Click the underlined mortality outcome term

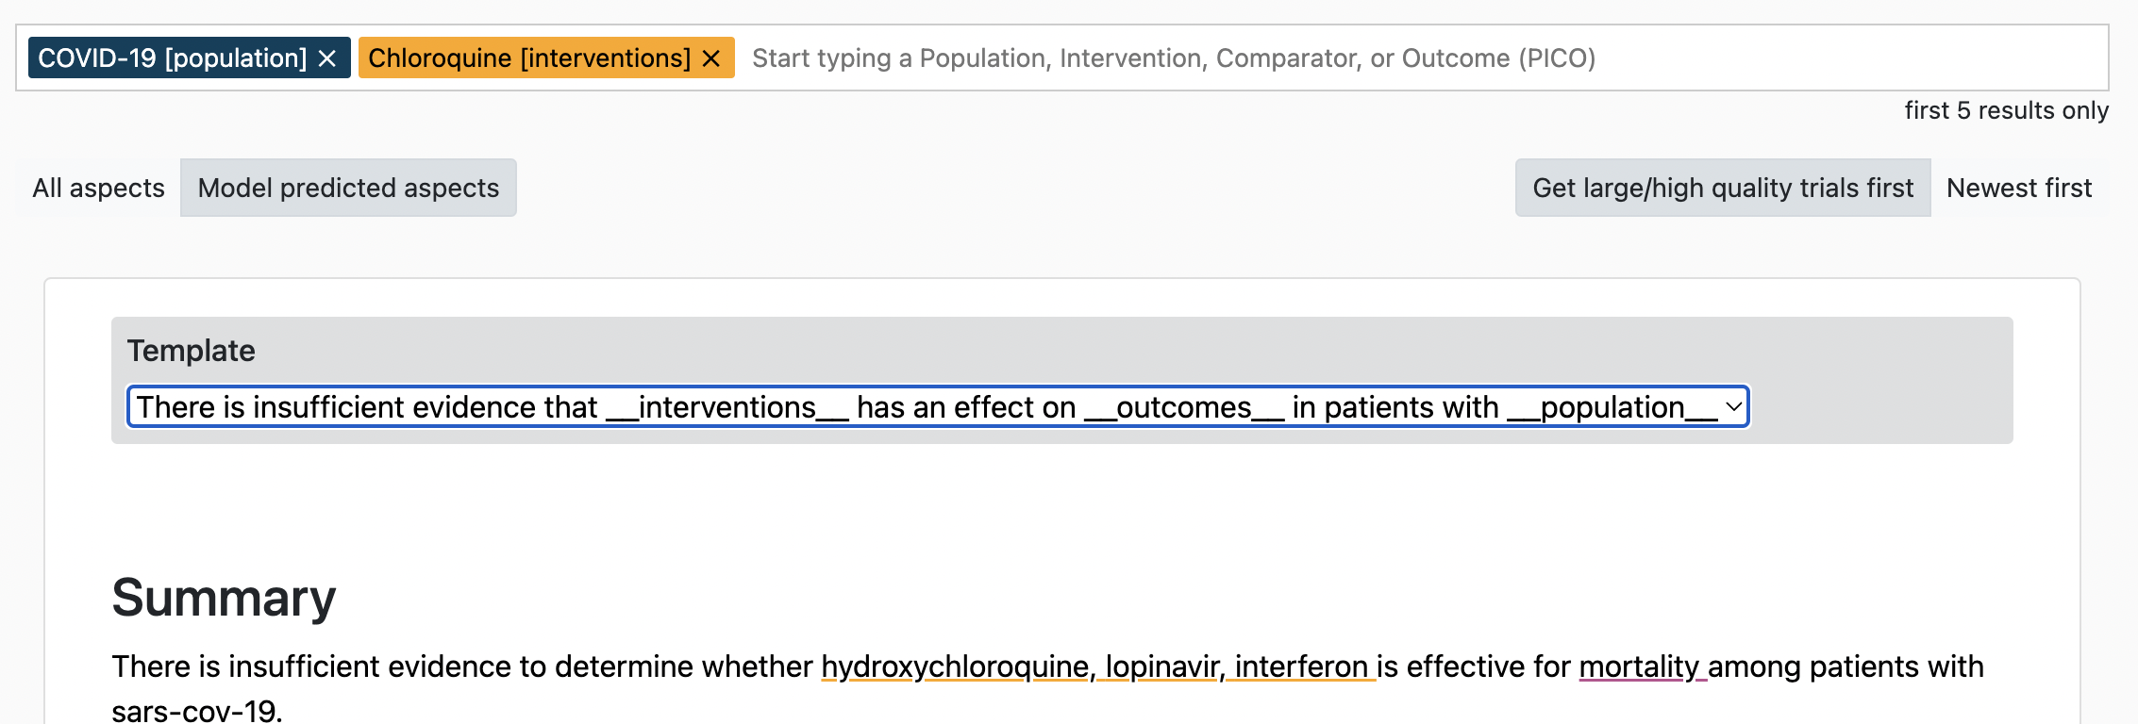point(1639,666)
